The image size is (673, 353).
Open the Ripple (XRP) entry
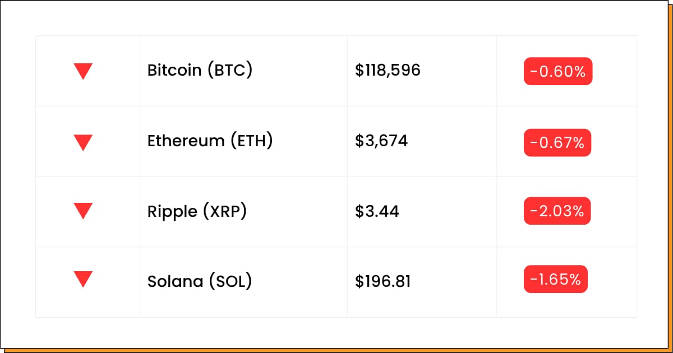coord(197,211)
